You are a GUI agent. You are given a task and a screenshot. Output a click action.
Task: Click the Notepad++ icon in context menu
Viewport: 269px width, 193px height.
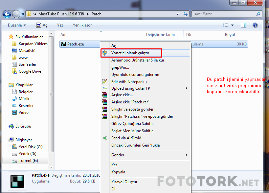click(104, 82)
